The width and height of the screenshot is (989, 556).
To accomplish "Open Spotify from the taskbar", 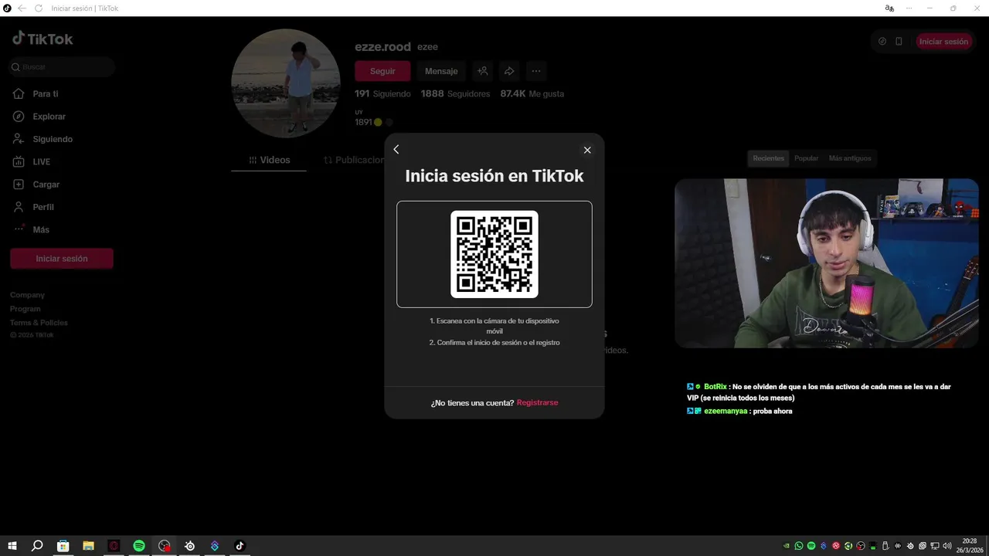I will point(139,546).
